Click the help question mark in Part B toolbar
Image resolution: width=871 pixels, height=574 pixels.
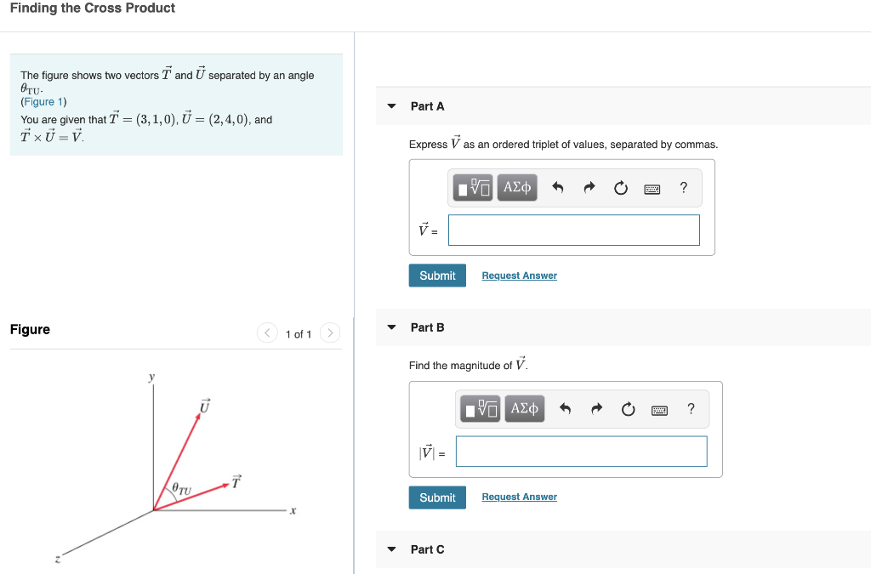pyautogui.click(x=691, y=408)
